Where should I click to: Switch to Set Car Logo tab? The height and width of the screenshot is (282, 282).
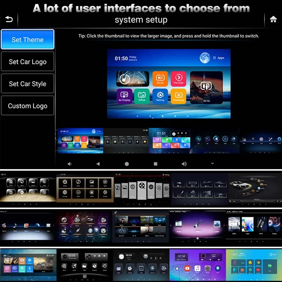click(28, 61)
